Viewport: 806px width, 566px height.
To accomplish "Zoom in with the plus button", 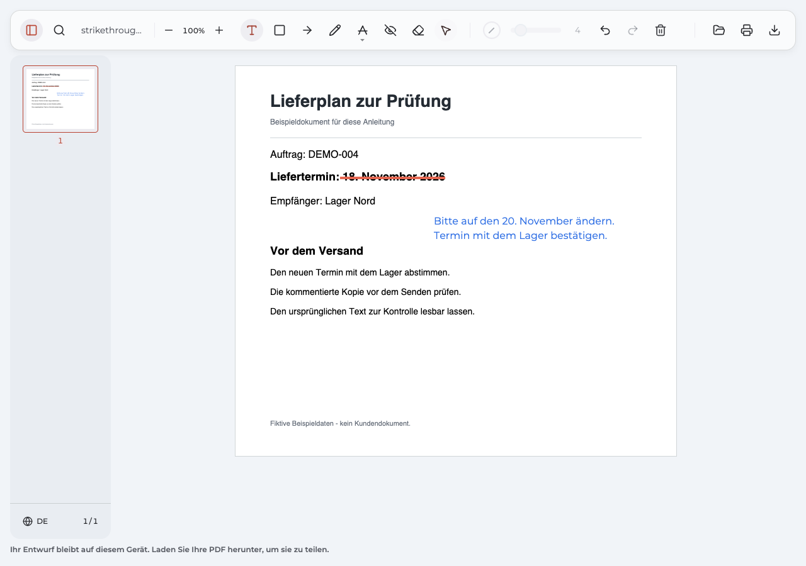I will pyautogui.click(x=219, y=30).
